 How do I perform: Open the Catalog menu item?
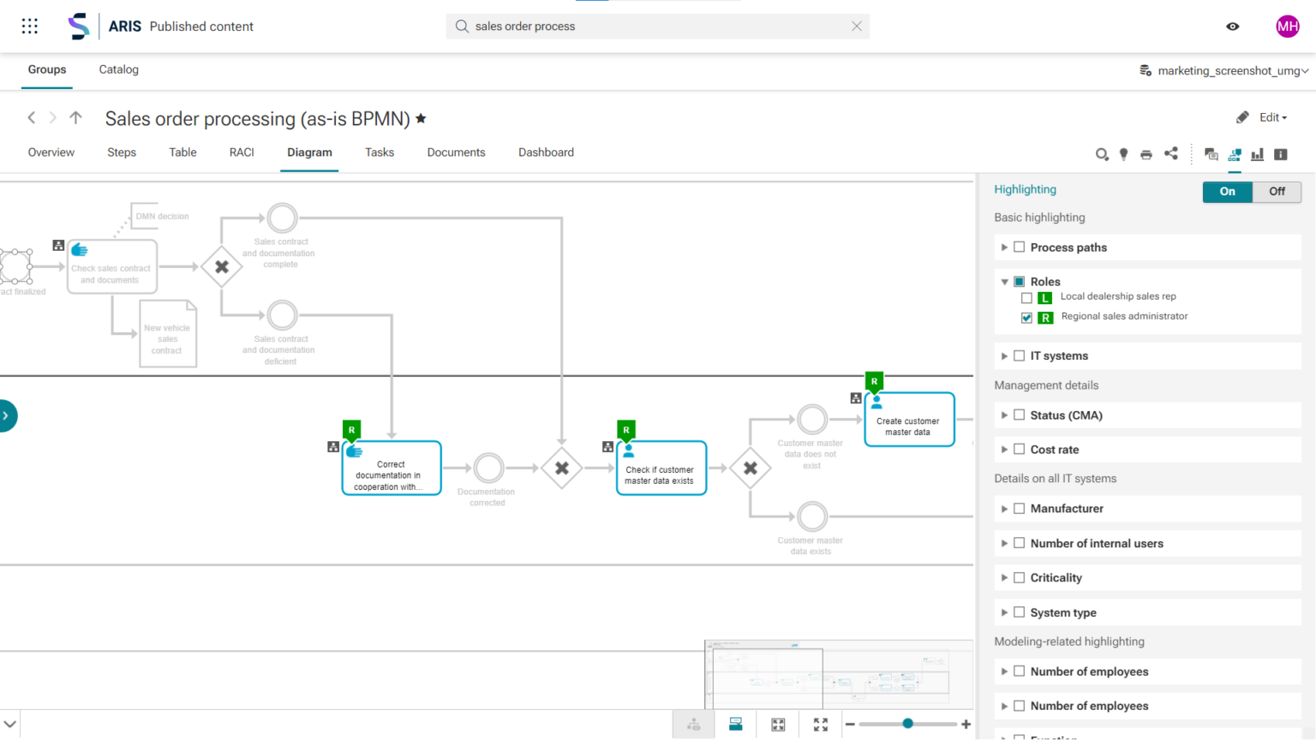coord(118,69)
